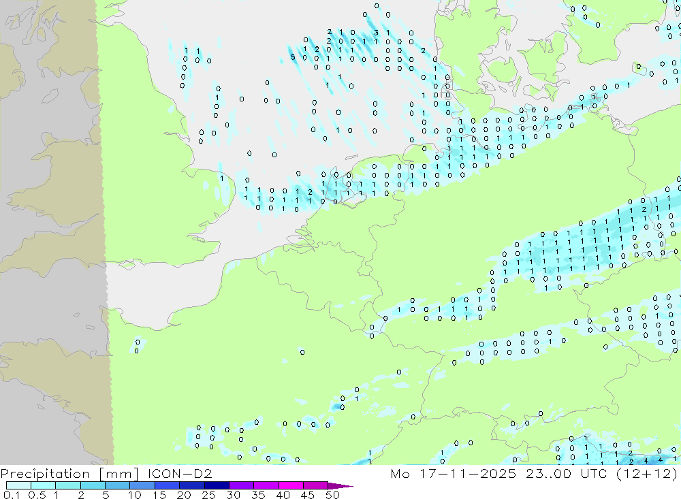Click the 35–40 mm purple legend swatch

(x=266, y=485)
